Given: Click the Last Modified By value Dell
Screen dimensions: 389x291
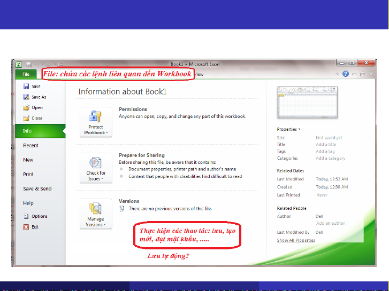Looking at the screenshot, I should pos(319,232).
